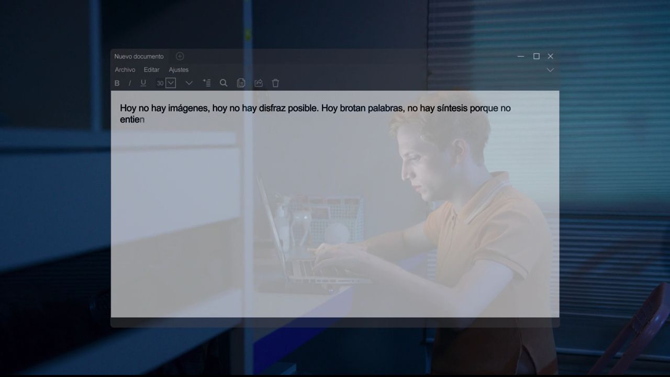The image size is (670, 377).
Task: Open search with the magnifying glass icon
Action: 224,83
